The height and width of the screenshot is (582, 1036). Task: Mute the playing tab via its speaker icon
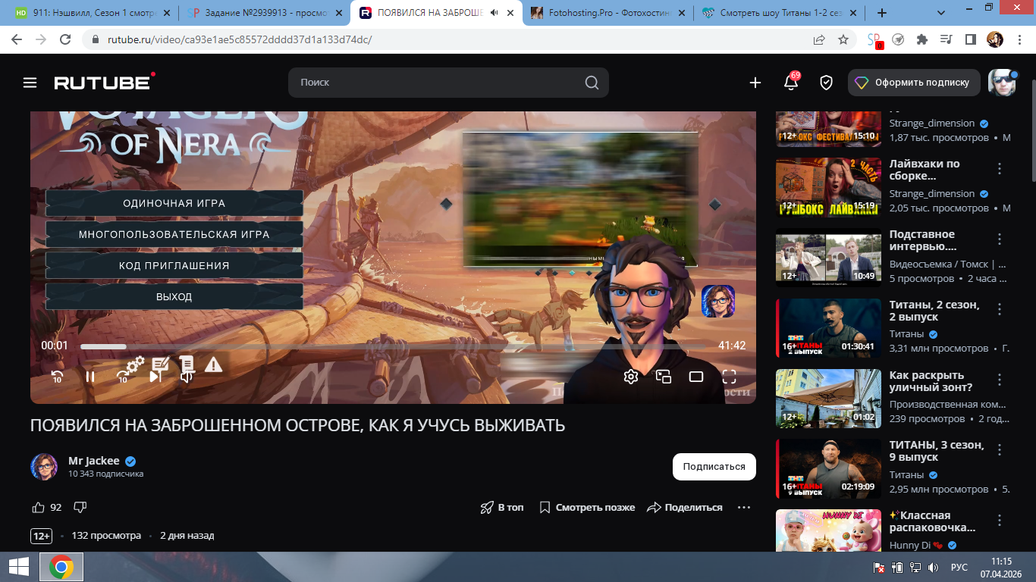coord(494,13)
